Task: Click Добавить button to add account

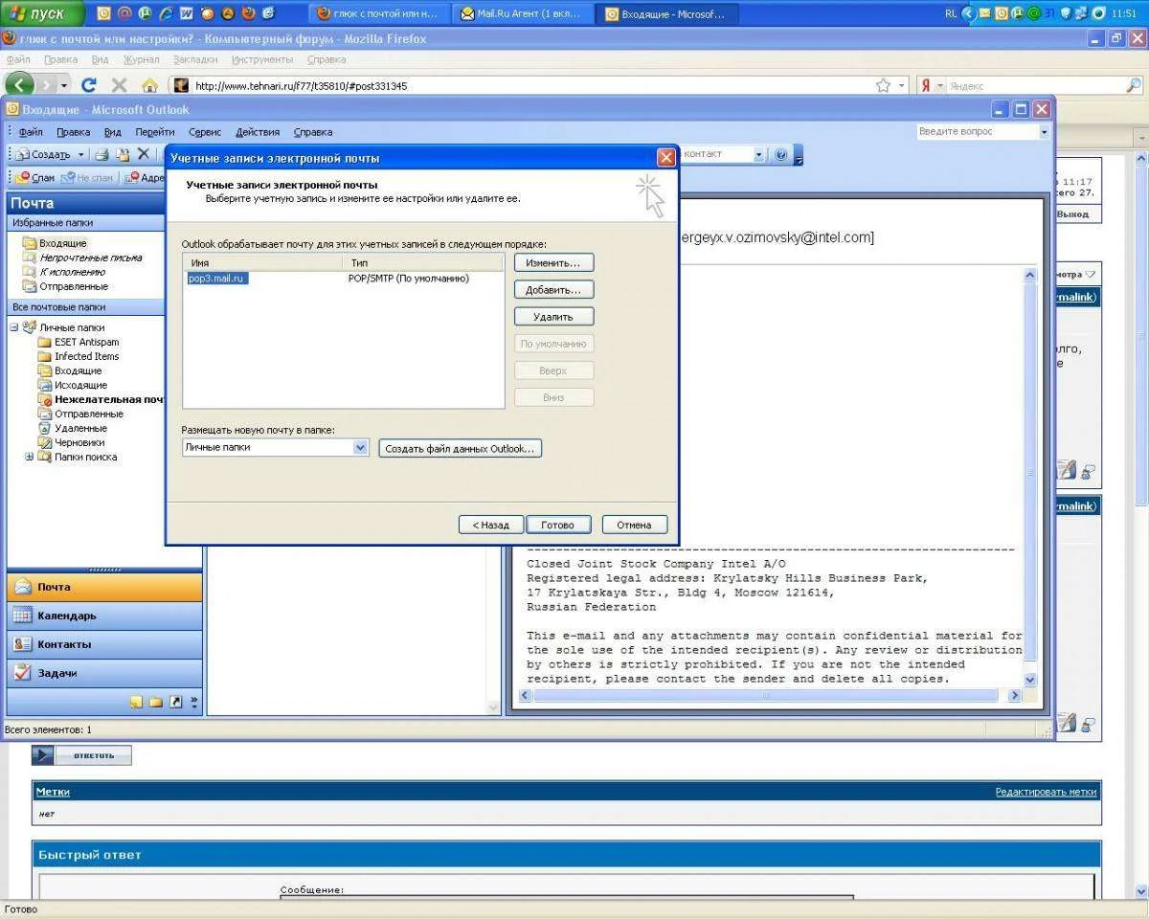Action: (x=553, y=289)
